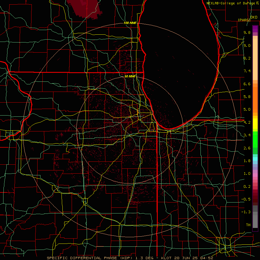Click the [PHAS] legend header
The height and width of the screenshot is (260, 260).
[244, 20]
